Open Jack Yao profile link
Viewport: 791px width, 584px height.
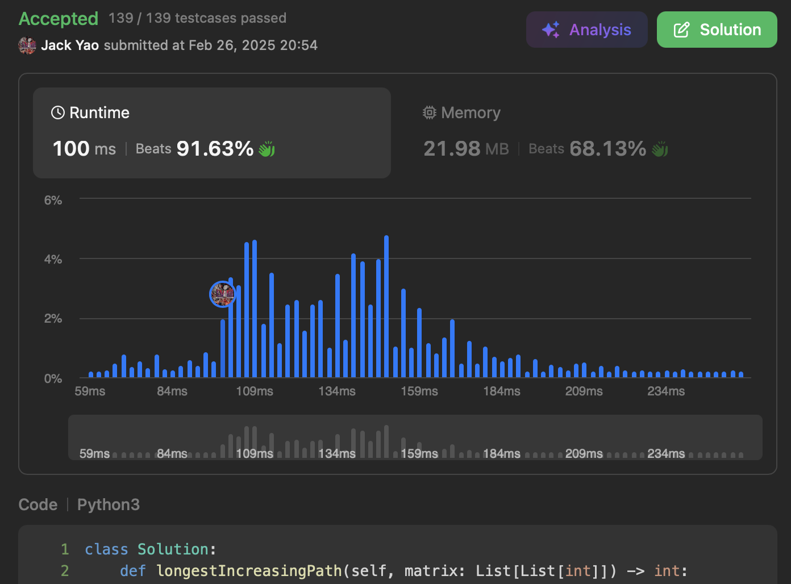tap(70, 45)
